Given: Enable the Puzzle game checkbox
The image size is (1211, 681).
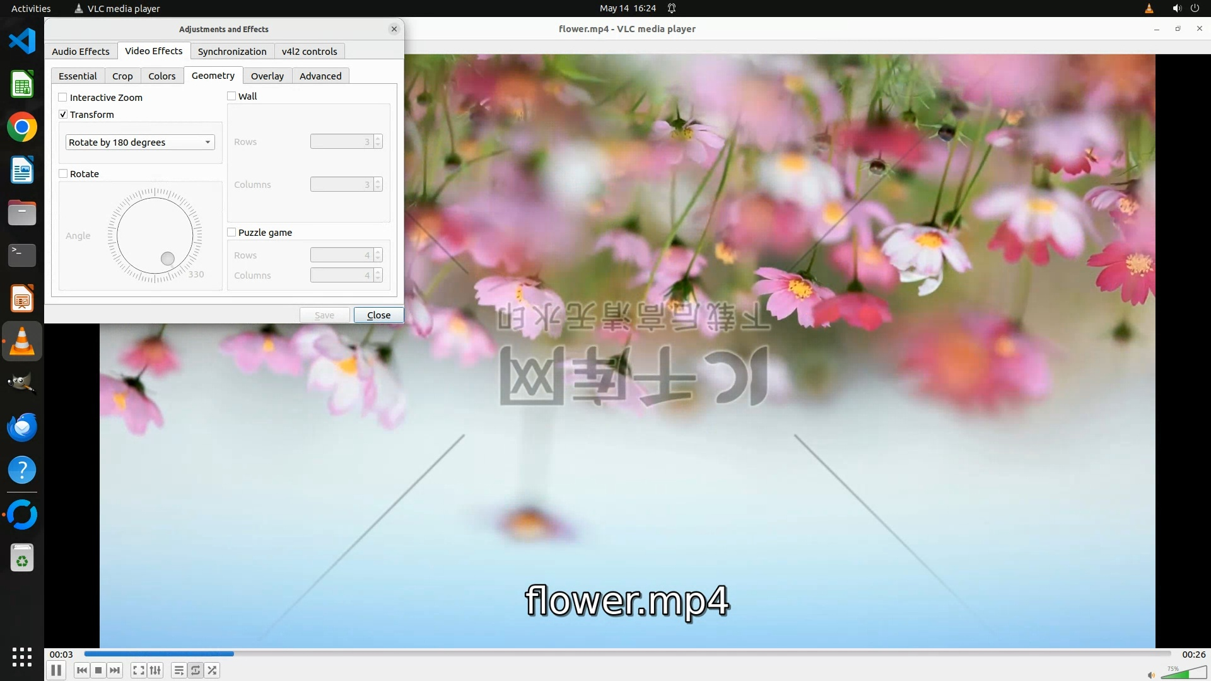Looking at the screenshot, I should 231,232.
